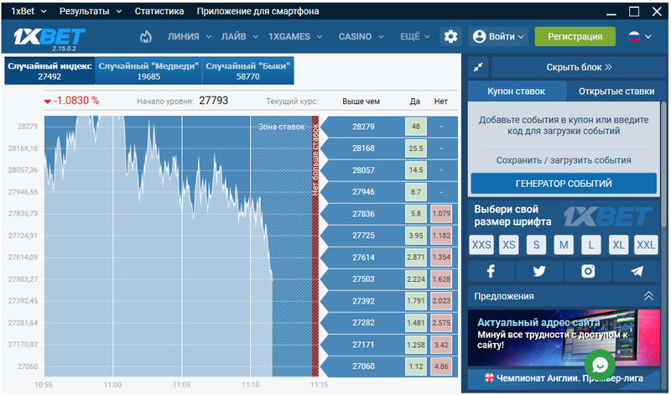Open the 1xBet Instagram page icon
Viewport: 671px width, 395px height.
click(588, 271)
